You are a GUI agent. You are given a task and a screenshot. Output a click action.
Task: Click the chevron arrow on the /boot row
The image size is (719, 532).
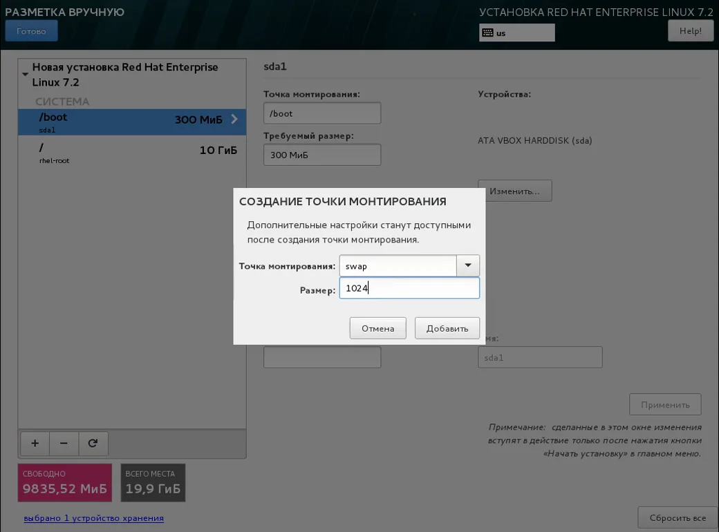point(234,119)
